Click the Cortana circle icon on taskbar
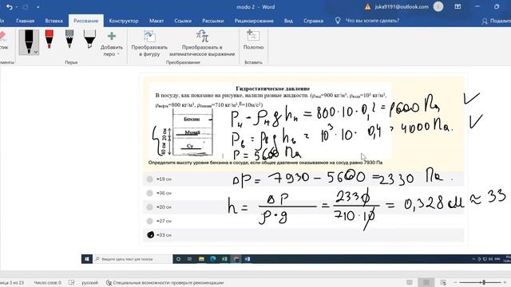The height and width of the screenshot is (287, 511). tap(178, 259)
